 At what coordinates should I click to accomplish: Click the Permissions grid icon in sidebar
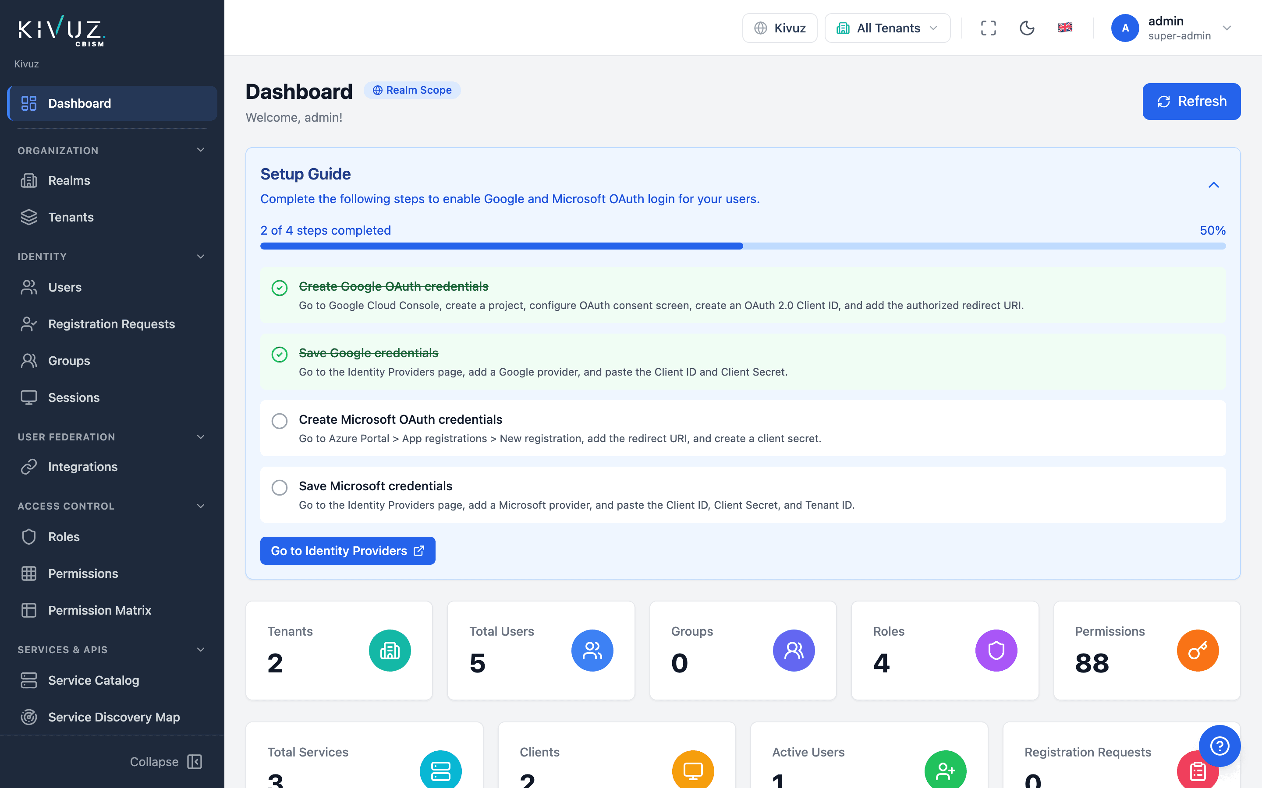coord(28,573)
